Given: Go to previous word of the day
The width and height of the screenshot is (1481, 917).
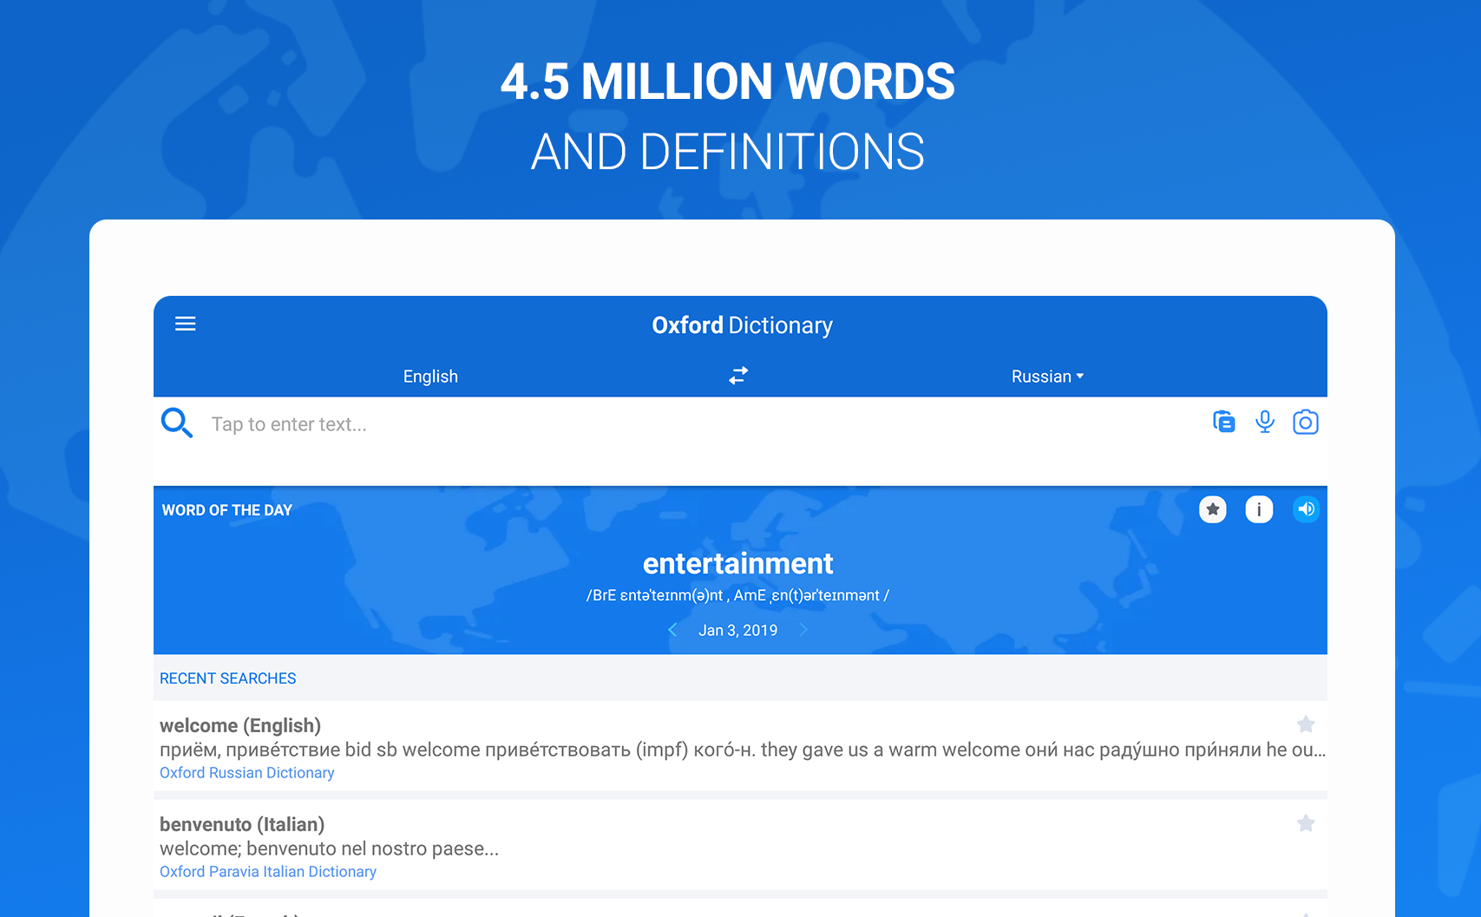Looking at the screenshot, I should tap(672, 630).
